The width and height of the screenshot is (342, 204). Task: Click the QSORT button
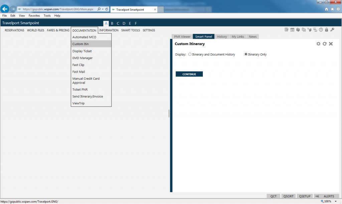[288, 196]
